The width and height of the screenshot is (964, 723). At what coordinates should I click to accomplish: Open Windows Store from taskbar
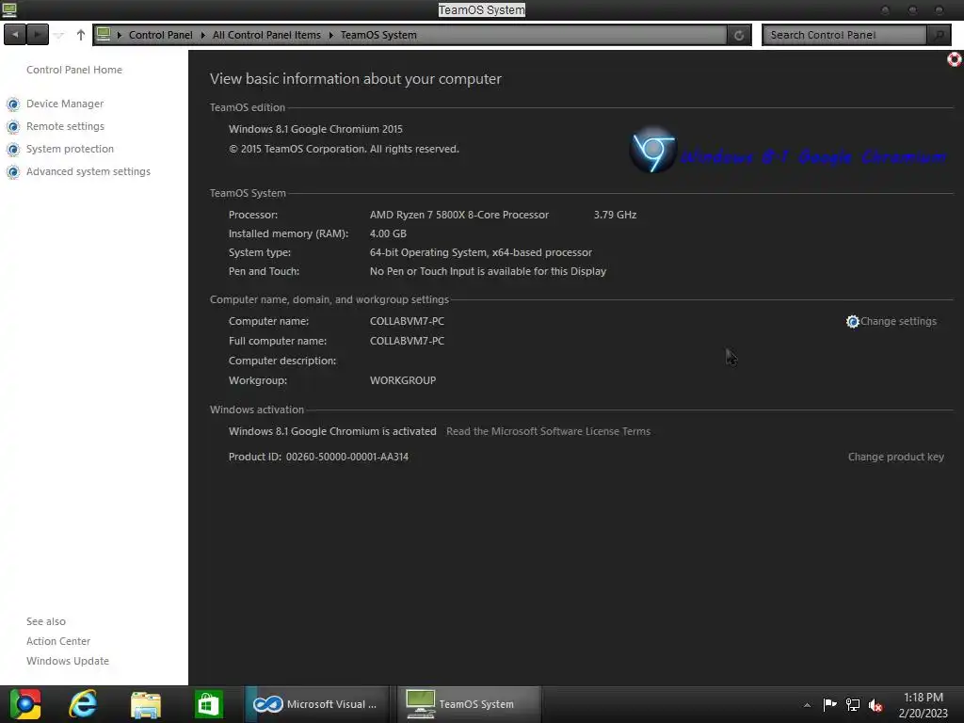tap(208, 704)
